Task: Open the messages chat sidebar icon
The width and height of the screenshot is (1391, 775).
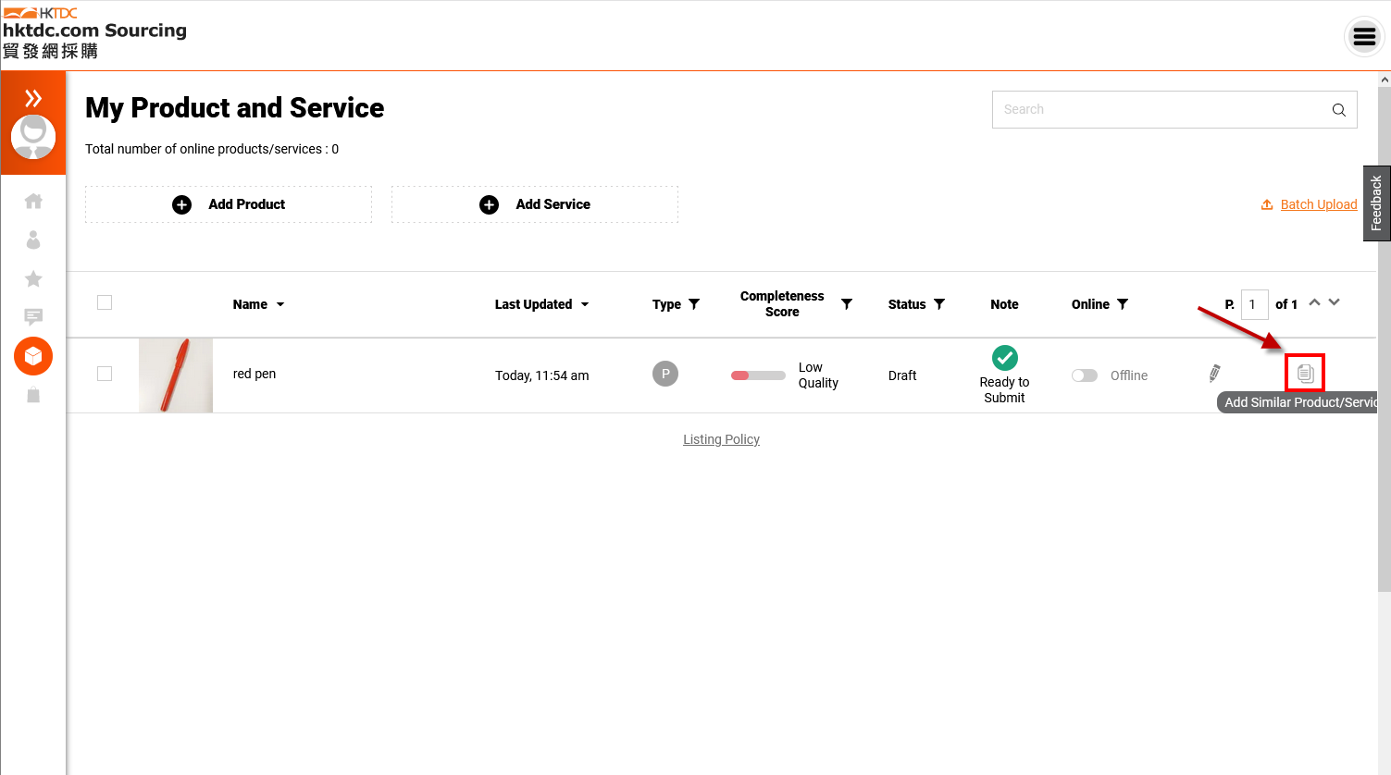Action: pos(33,317)
